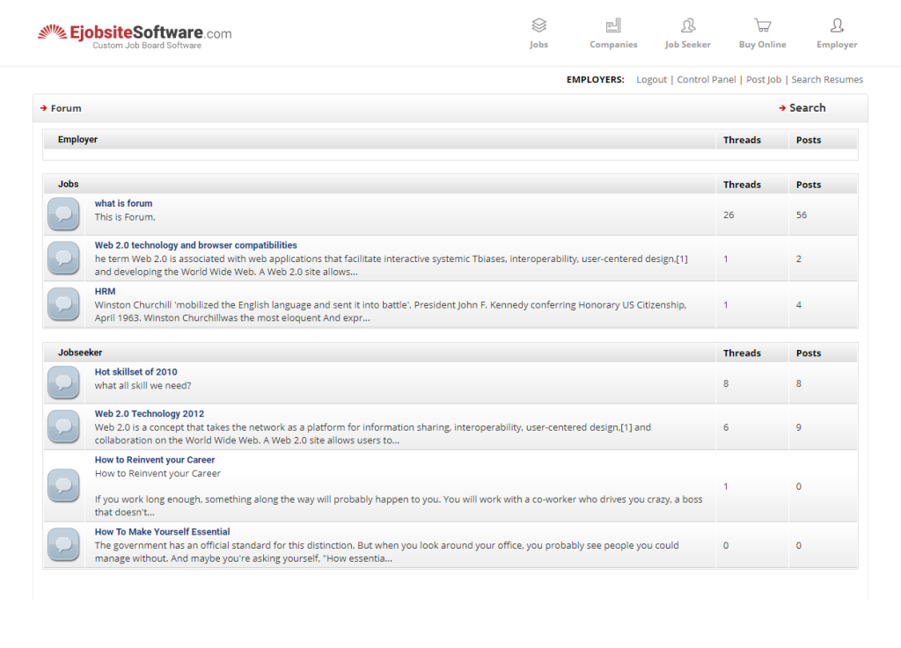Click the Forum breadcrumb label
The height and width of the screenshot is (648, 901).
tap(63, 107)
